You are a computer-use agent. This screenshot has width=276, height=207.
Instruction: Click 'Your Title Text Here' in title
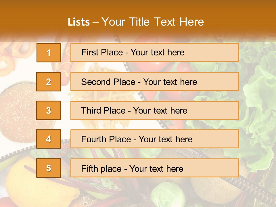click(x=152, y=22)
